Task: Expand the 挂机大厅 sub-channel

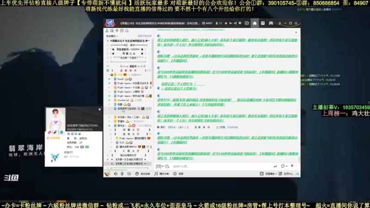Action: click(x=111, y=134)
